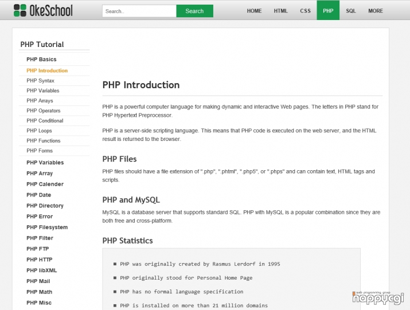Click the Rasmus Lerdorf 1995 bullet line
Screen dimensions: 410x310
click(200, 264)
